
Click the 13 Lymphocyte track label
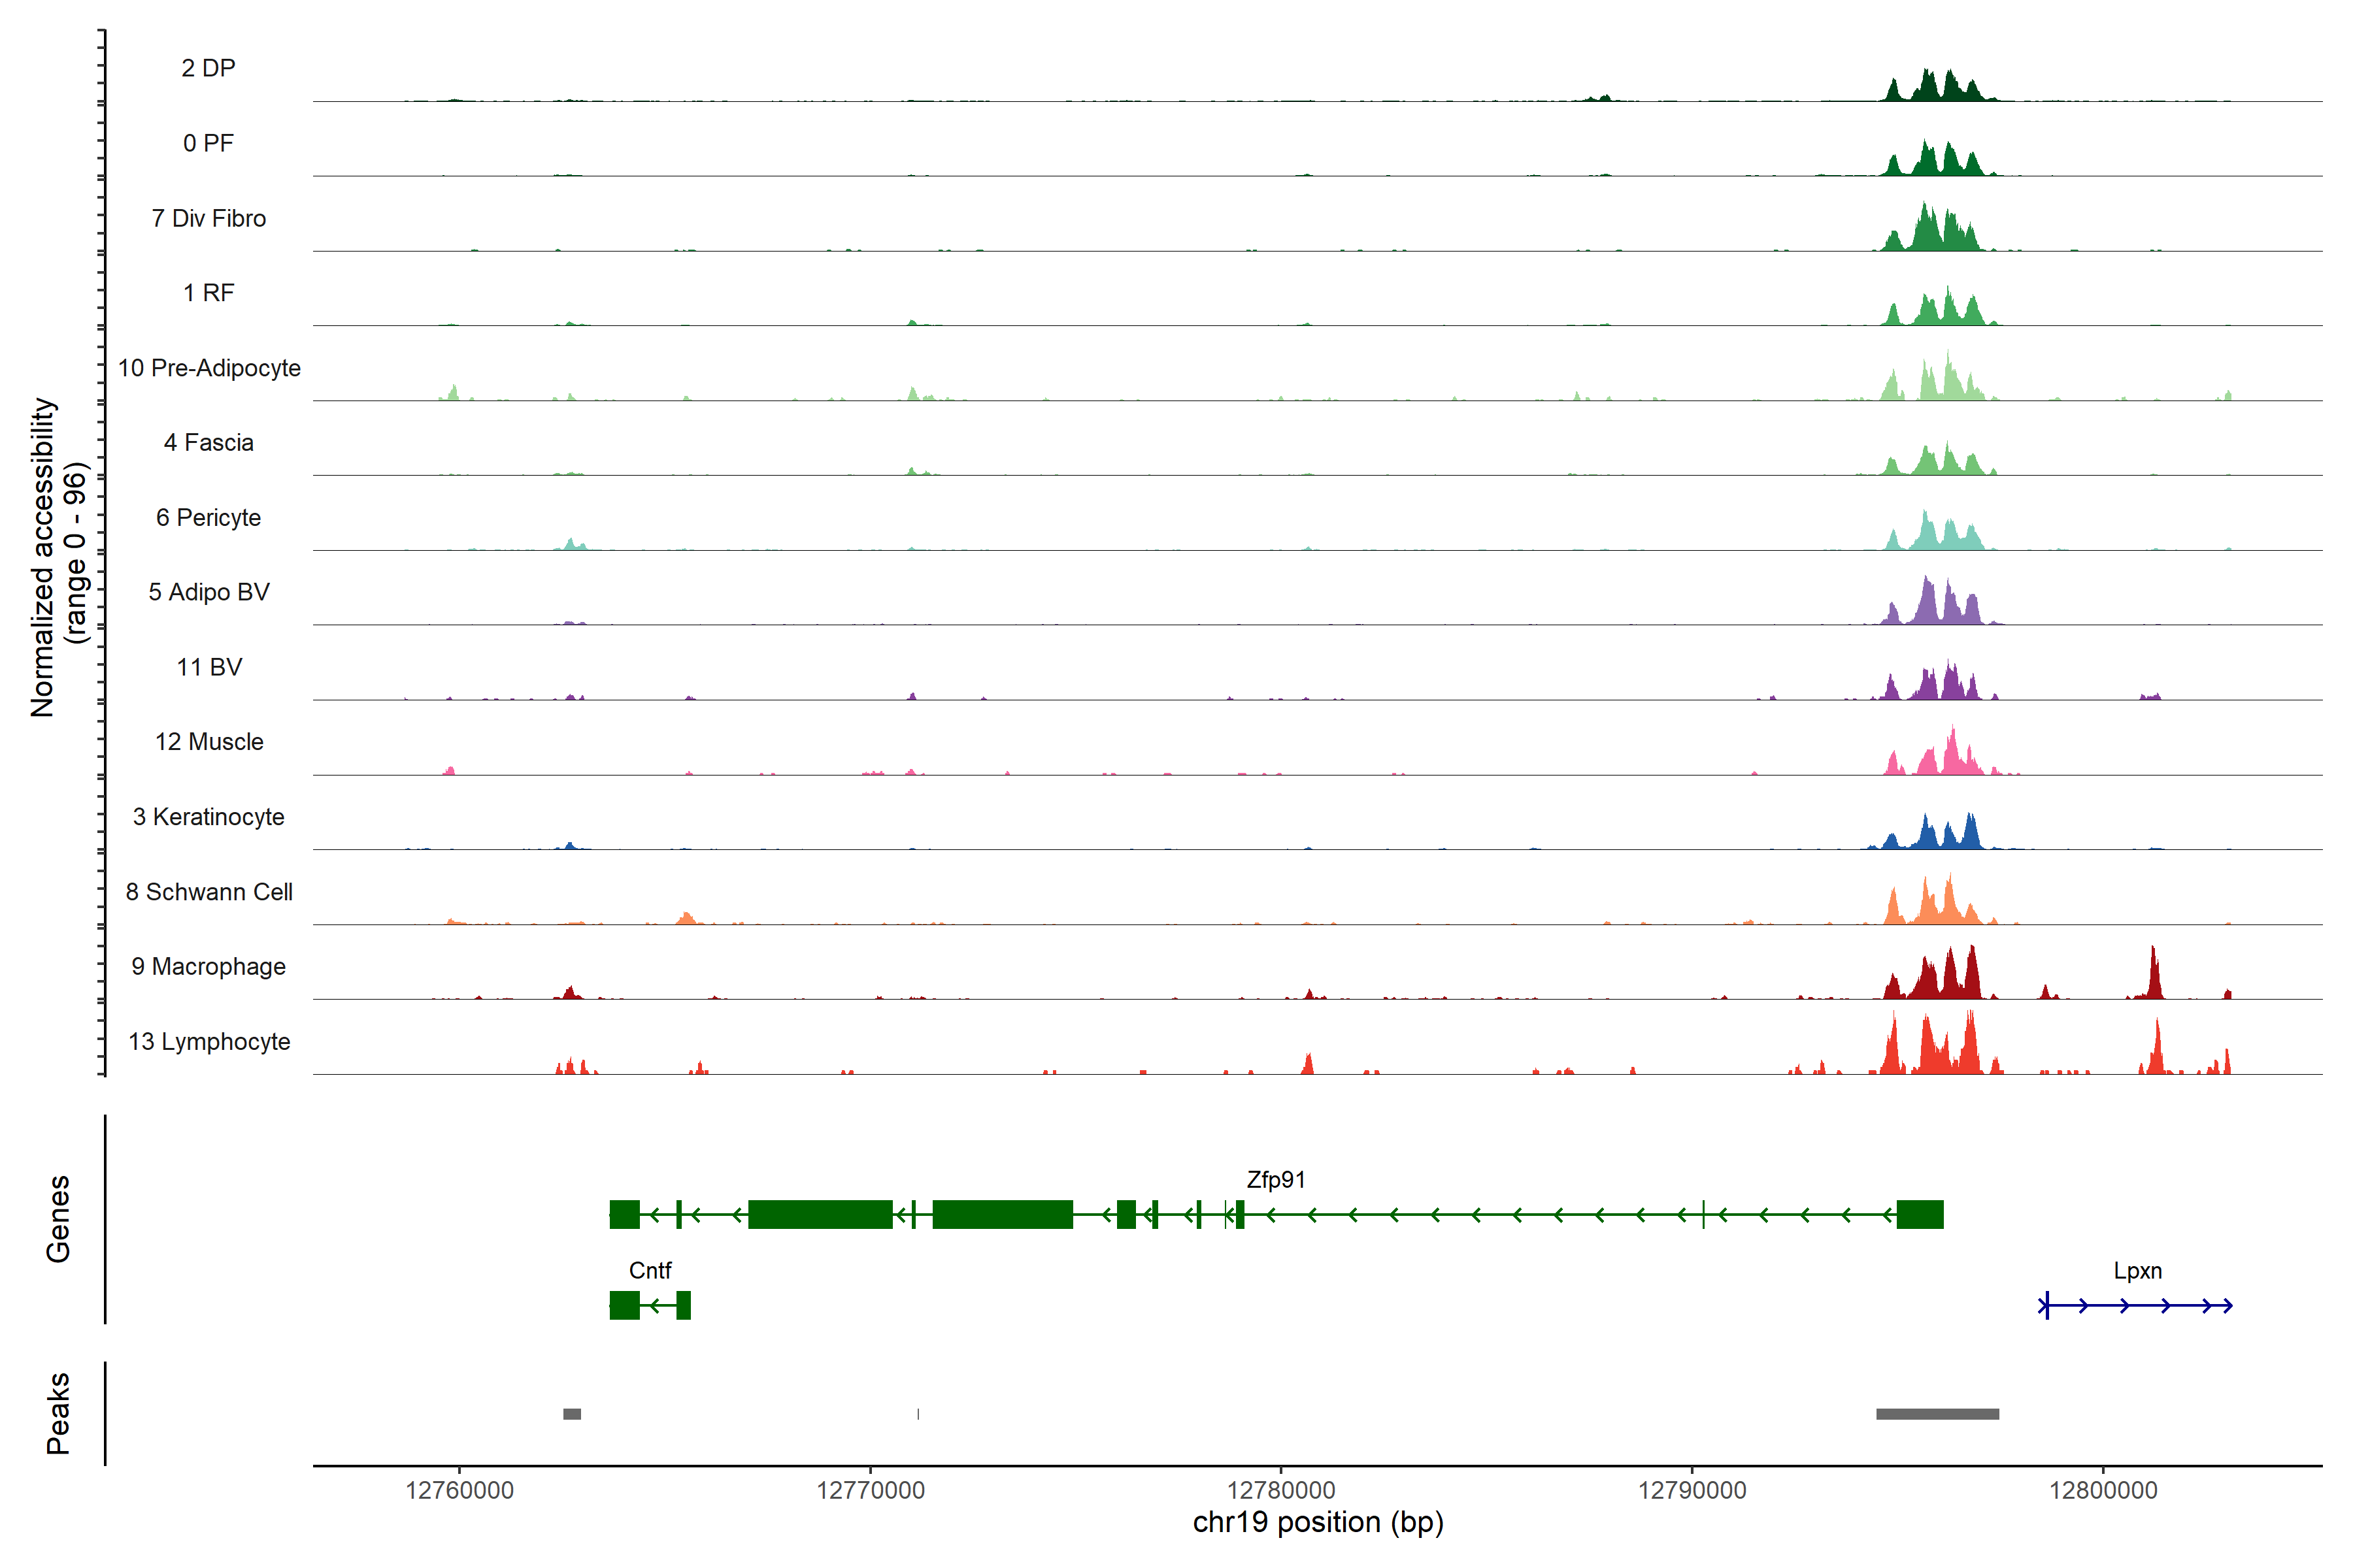click(x=209, y=1041)
